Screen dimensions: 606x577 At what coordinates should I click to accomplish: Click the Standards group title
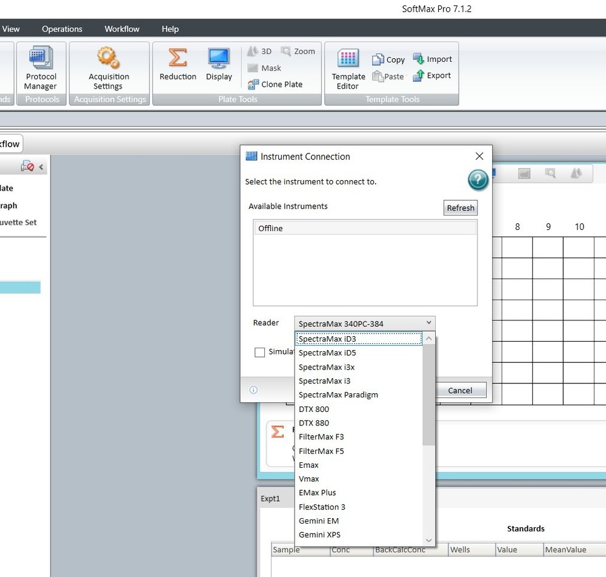[525, 528]
